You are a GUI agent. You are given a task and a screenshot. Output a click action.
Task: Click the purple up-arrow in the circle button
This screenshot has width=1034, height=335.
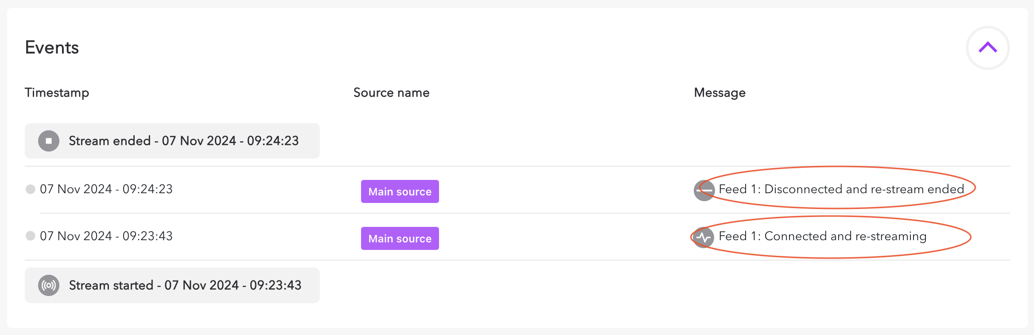click(x=987, y=47)
